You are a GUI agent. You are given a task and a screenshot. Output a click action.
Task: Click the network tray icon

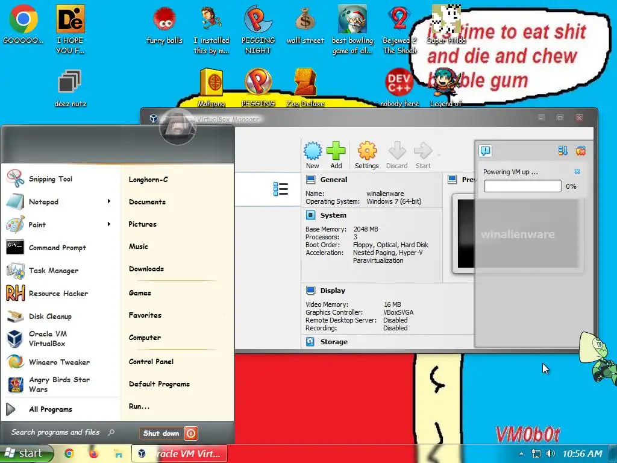coord(536,453)
